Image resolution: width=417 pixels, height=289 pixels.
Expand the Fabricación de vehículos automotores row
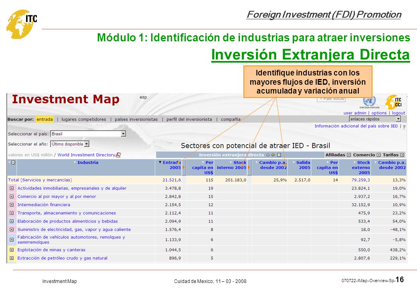click(12, 240)
